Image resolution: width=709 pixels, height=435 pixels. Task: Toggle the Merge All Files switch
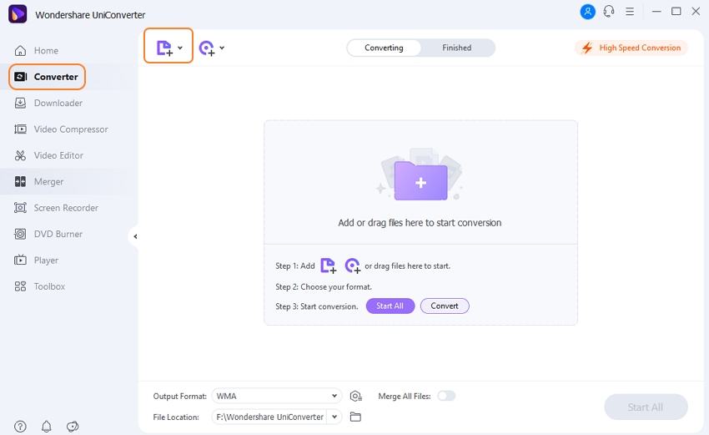pos(446,396)
